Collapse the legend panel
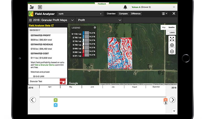This screenshot has width=208, height=119. coord(95,27)
